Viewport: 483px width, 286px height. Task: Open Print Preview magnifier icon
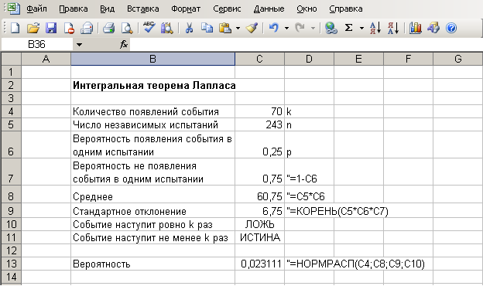coord(127,28)
